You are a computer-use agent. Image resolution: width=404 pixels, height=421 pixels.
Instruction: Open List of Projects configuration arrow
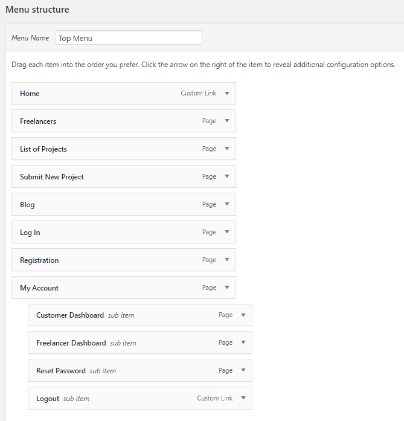pos(227,149)
